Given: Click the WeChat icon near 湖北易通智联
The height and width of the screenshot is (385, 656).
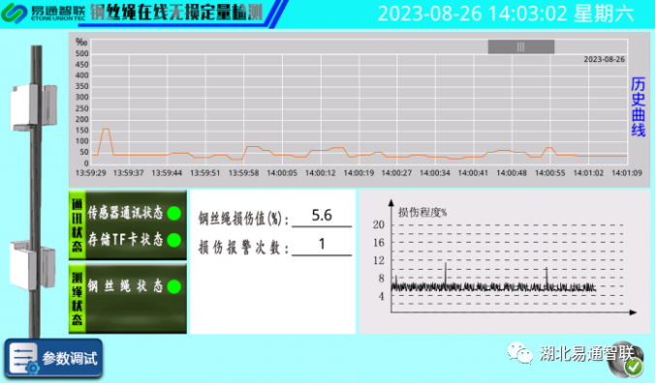Looking at the screenshot, I should [x=520, y=353].
